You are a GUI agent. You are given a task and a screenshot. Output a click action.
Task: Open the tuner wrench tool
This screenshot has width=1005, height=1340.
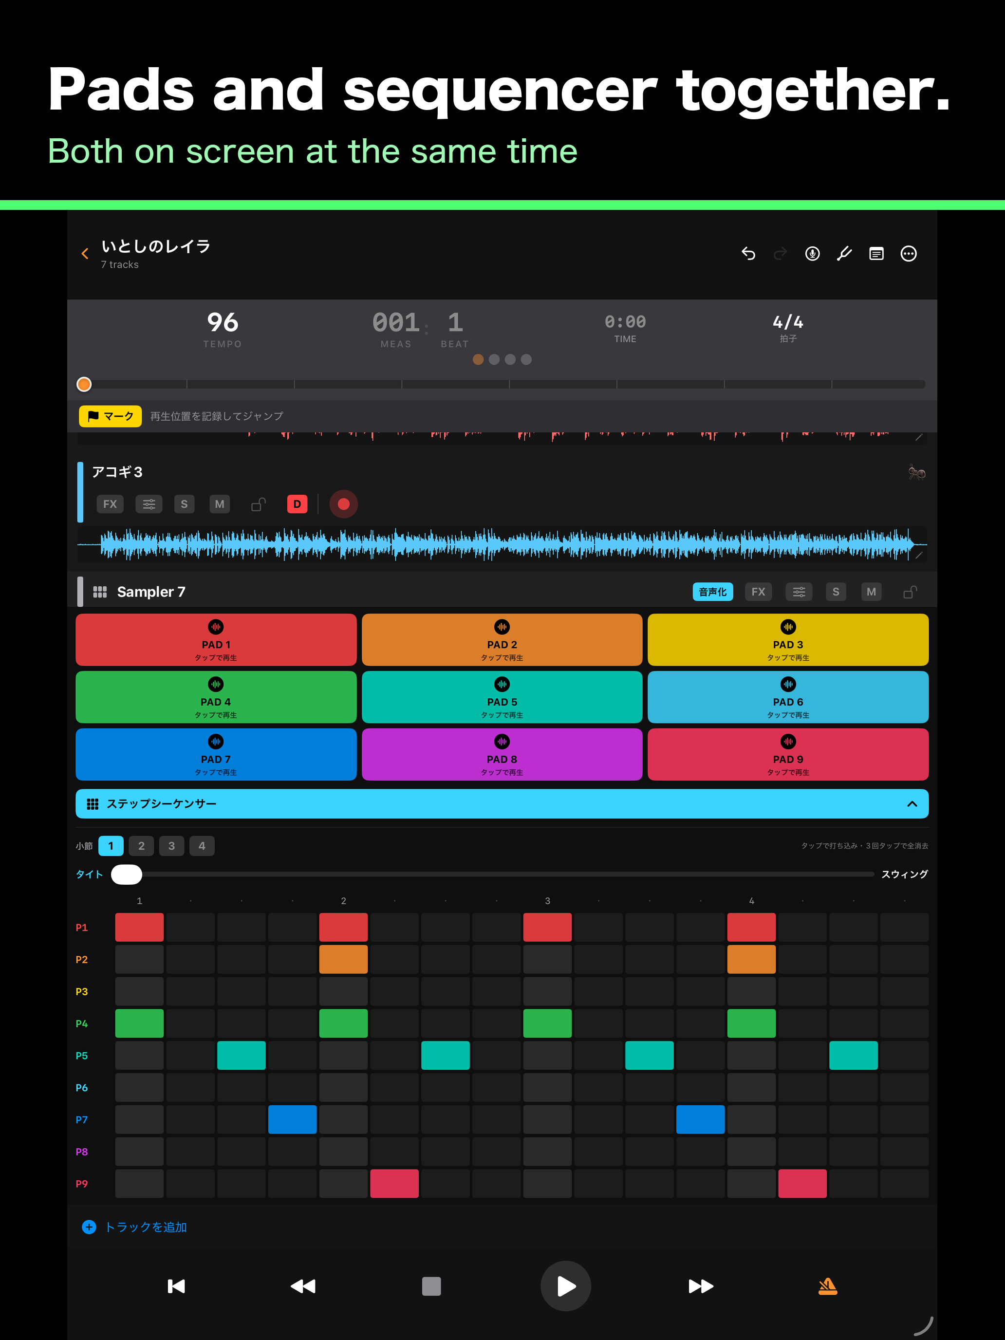844,253
